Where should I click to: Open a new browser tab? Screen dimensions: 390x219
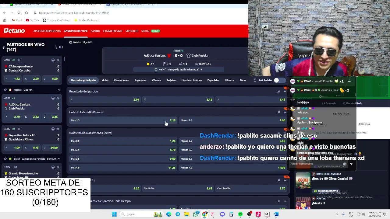(x=156, y=4)
